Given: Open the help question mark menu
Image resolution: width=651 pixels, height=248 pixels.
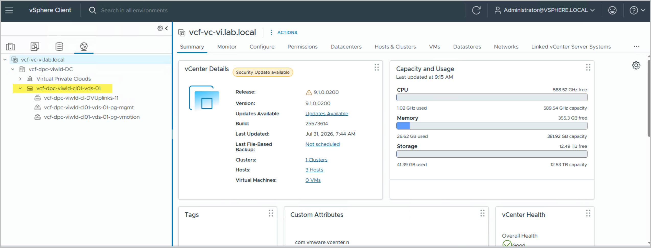Looking at the screenshot, I should (x=637, y=10).
